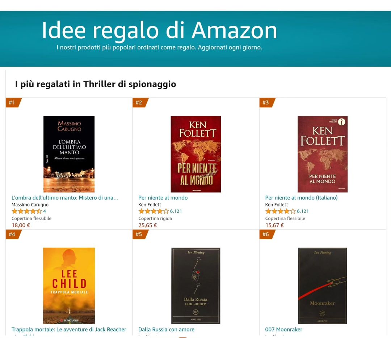This screenshot has height=338, width=391.
Task: Open the 4 reviews count link
Action: click(45, 211)
